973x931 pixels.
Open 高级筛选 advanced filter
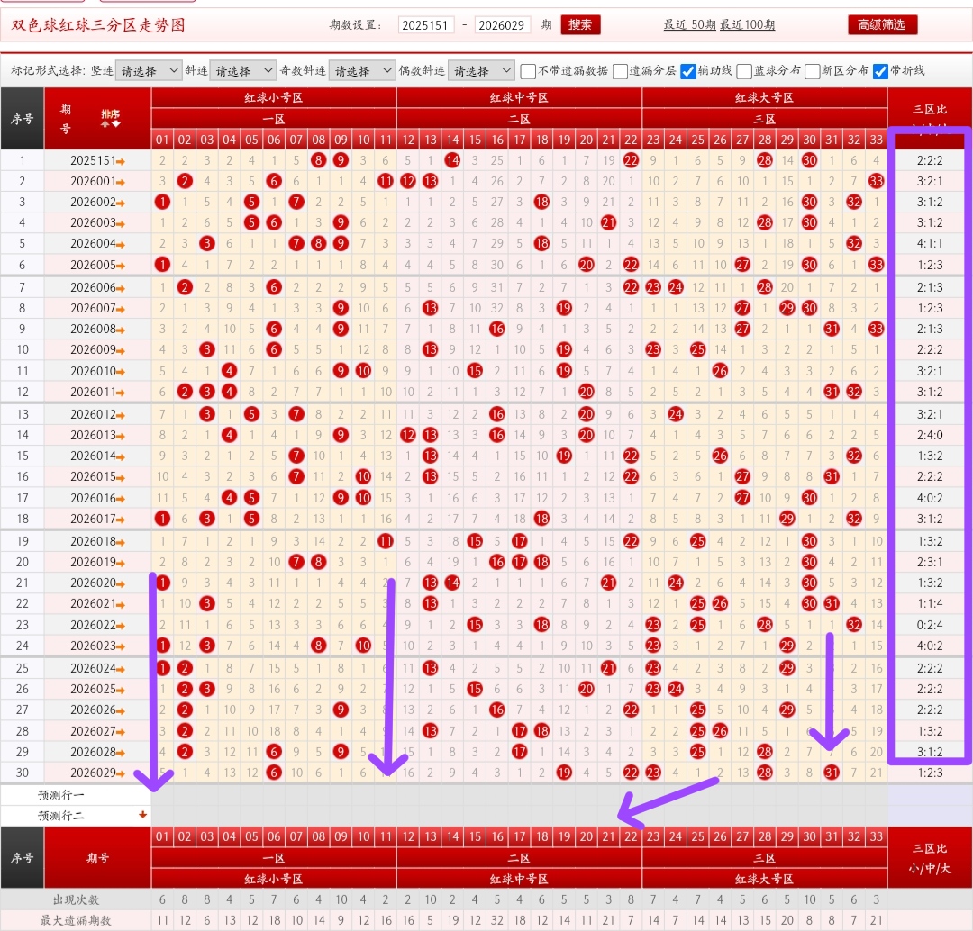click(x=882, y=24)
